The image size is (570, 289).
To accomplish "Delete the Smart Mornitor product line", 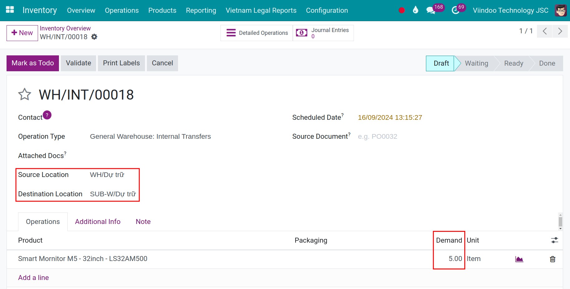I will [x=553, y=259].
